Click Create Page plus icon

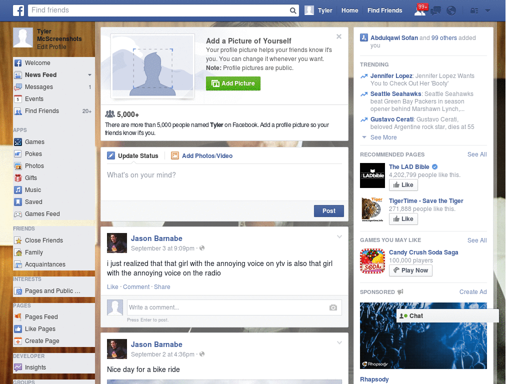tap(18, 341)
